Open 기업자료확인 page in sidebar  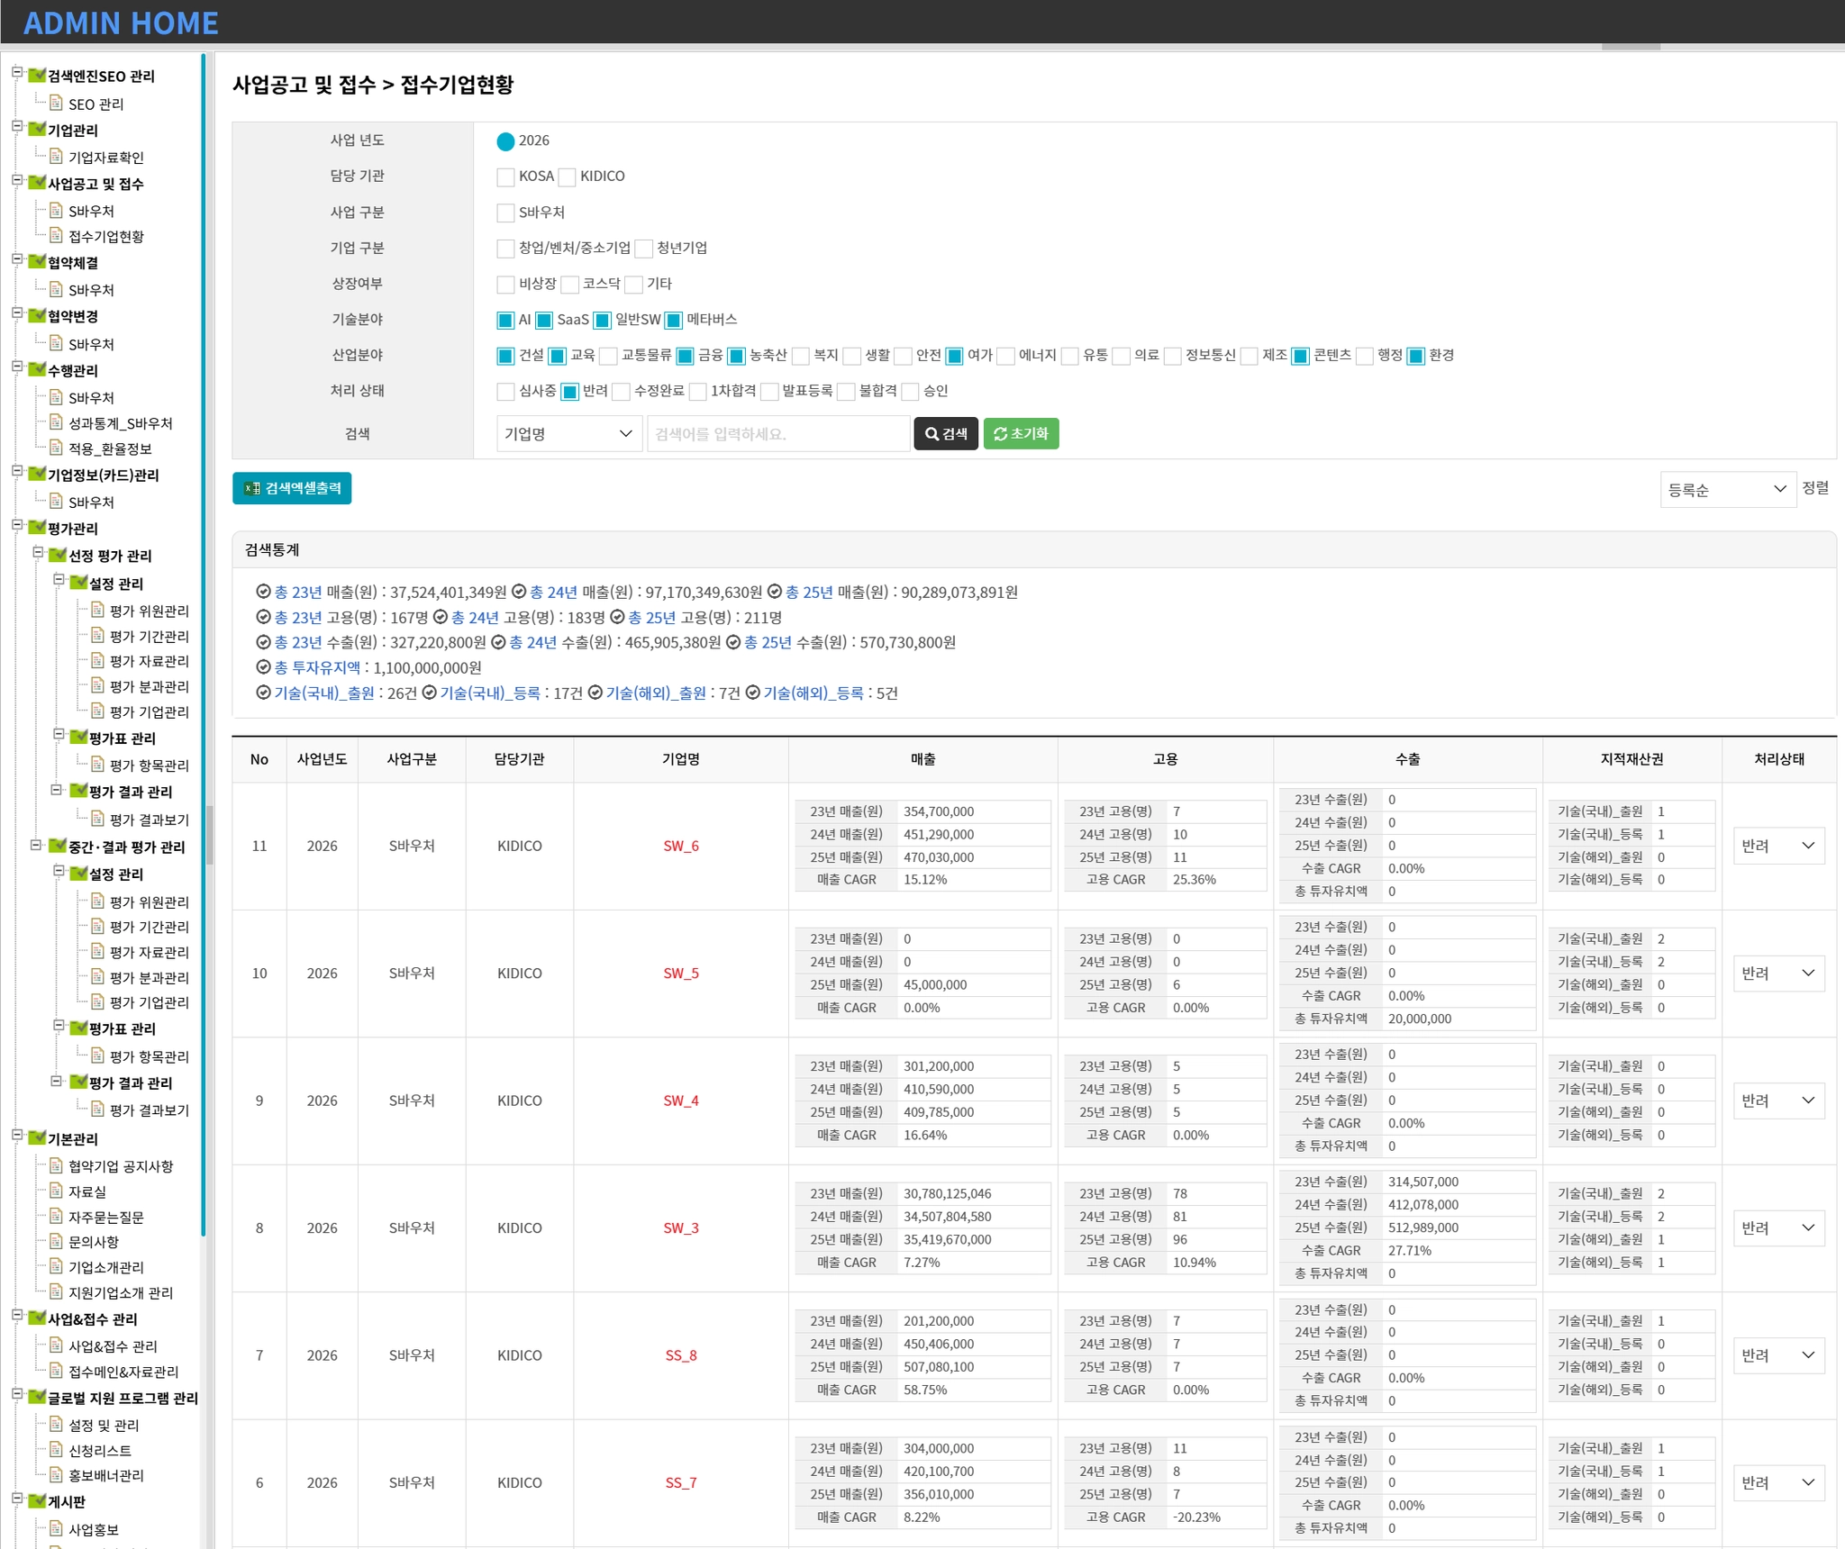tap(105, 158)
